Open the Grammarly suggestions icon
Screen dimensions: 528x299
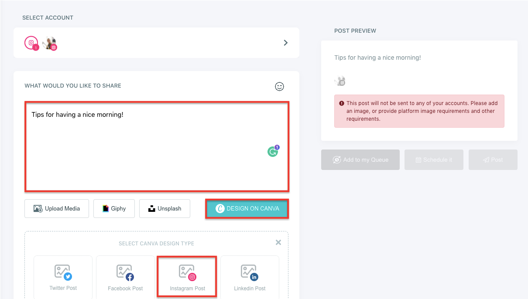tap(272, 152)
